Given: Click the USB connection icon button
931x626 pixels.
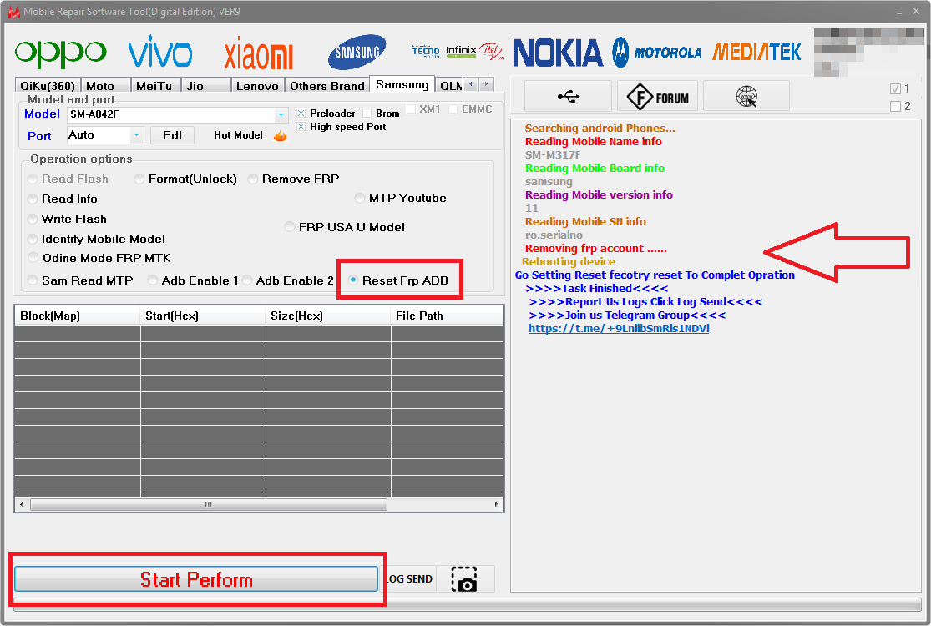Looking at the screenshot, I should [569, 96].
